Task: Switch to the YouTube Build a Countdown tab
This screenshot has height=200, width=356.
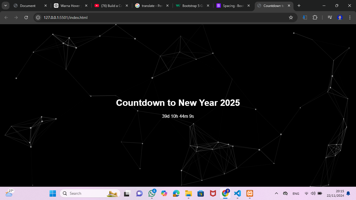Action: coord(108,6)
